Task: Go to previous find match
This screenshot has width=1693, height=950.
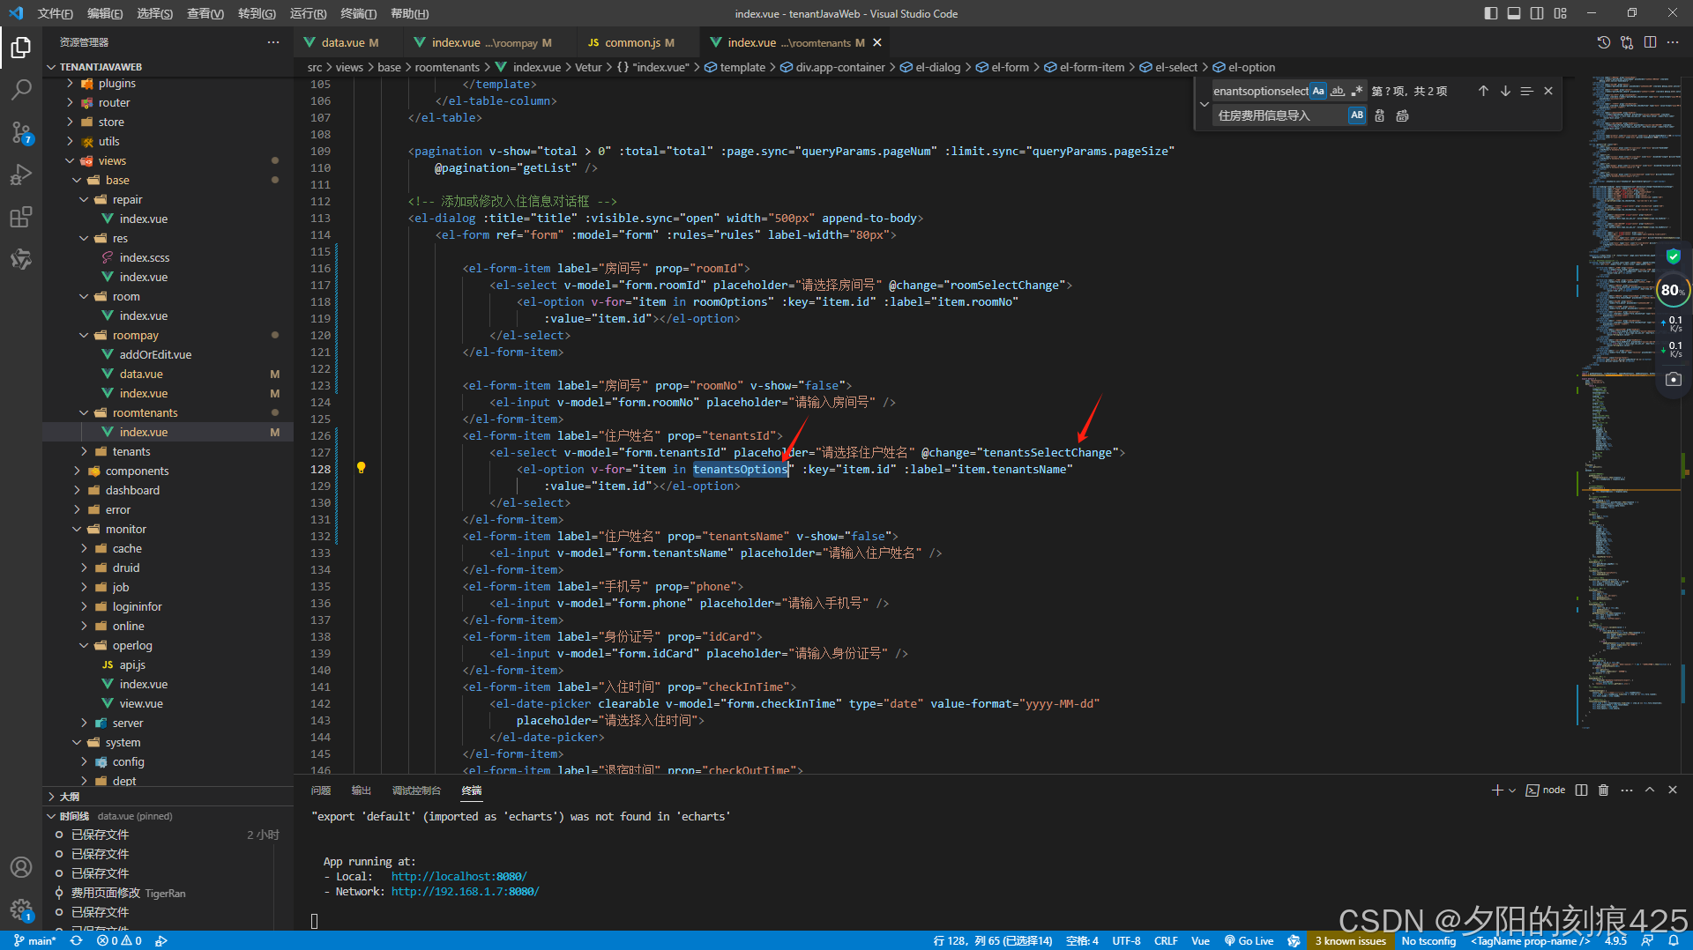Action: pos(1483,91)
